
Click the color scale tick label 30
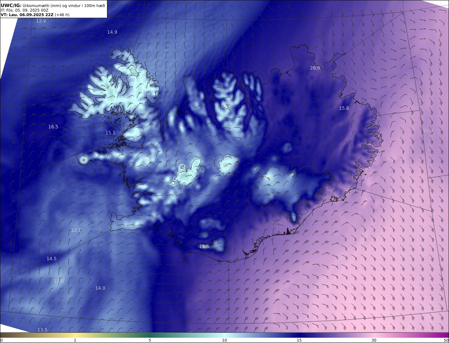coord(374,340)
